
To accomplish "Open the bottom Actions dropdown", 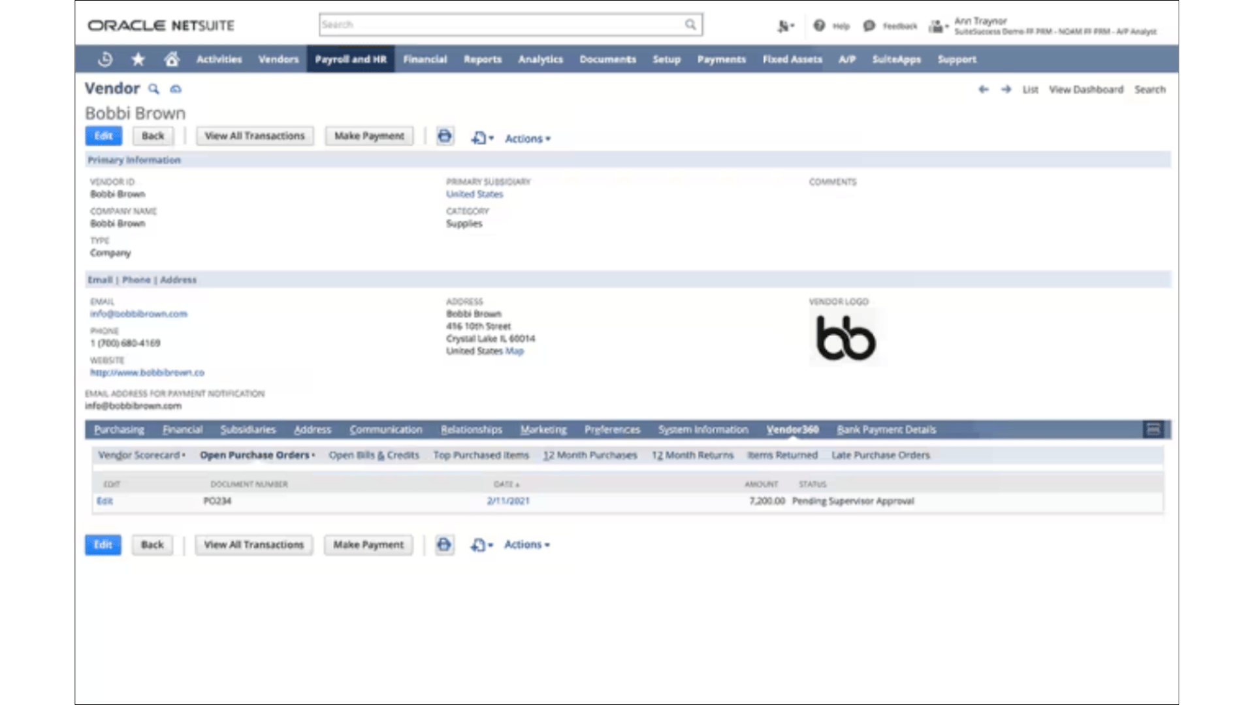I will coord(526,544).
